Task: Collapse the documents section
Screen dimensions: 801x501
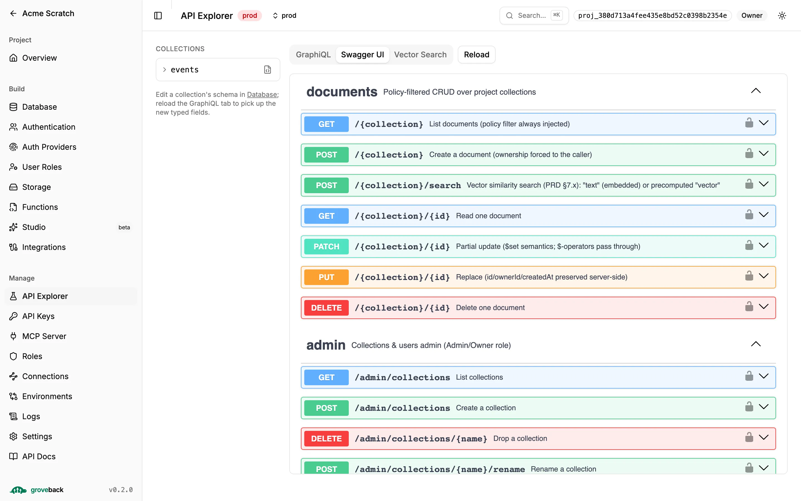Action: point(756,91)
